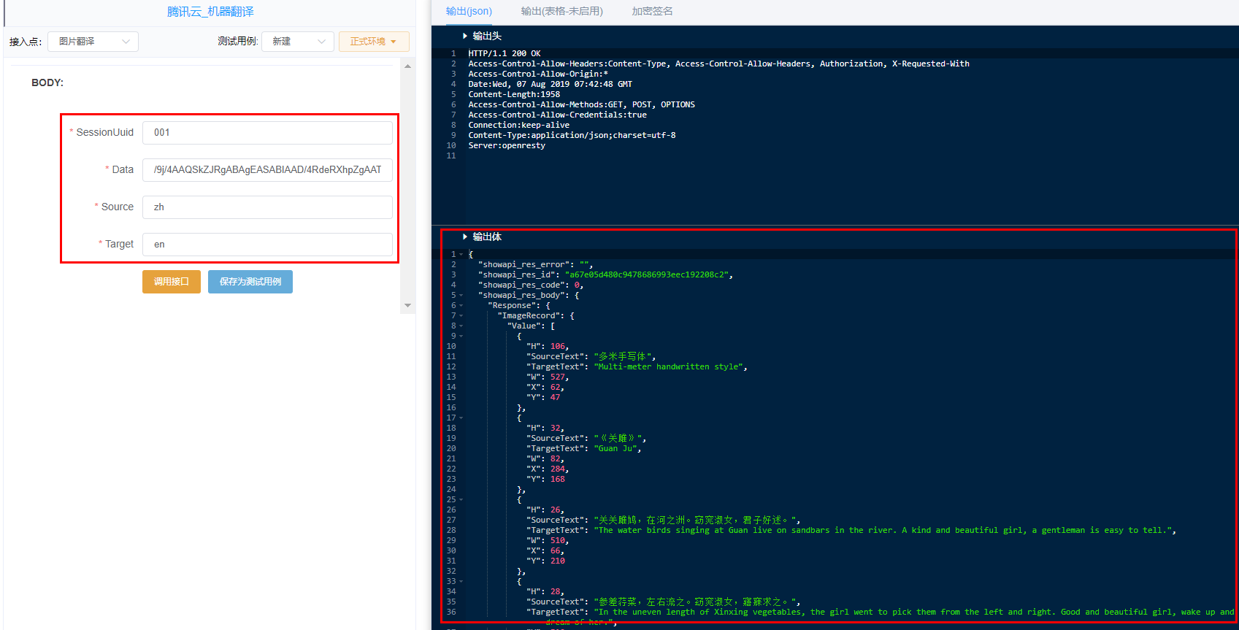Click the "《关雎》" SourceText value
1239x630 pixels.
click(619, 439)
